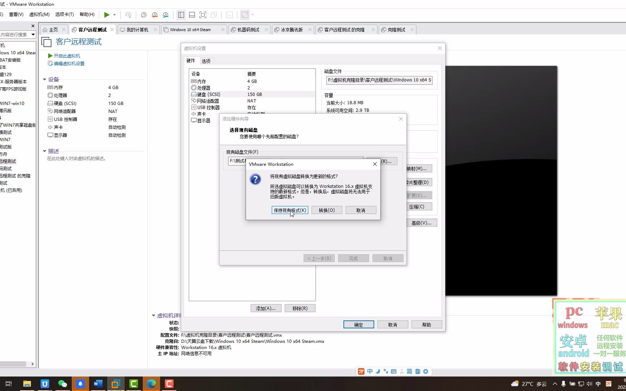
Task: Open Task View on the taskbar
Action: click(x=9, y=384)
